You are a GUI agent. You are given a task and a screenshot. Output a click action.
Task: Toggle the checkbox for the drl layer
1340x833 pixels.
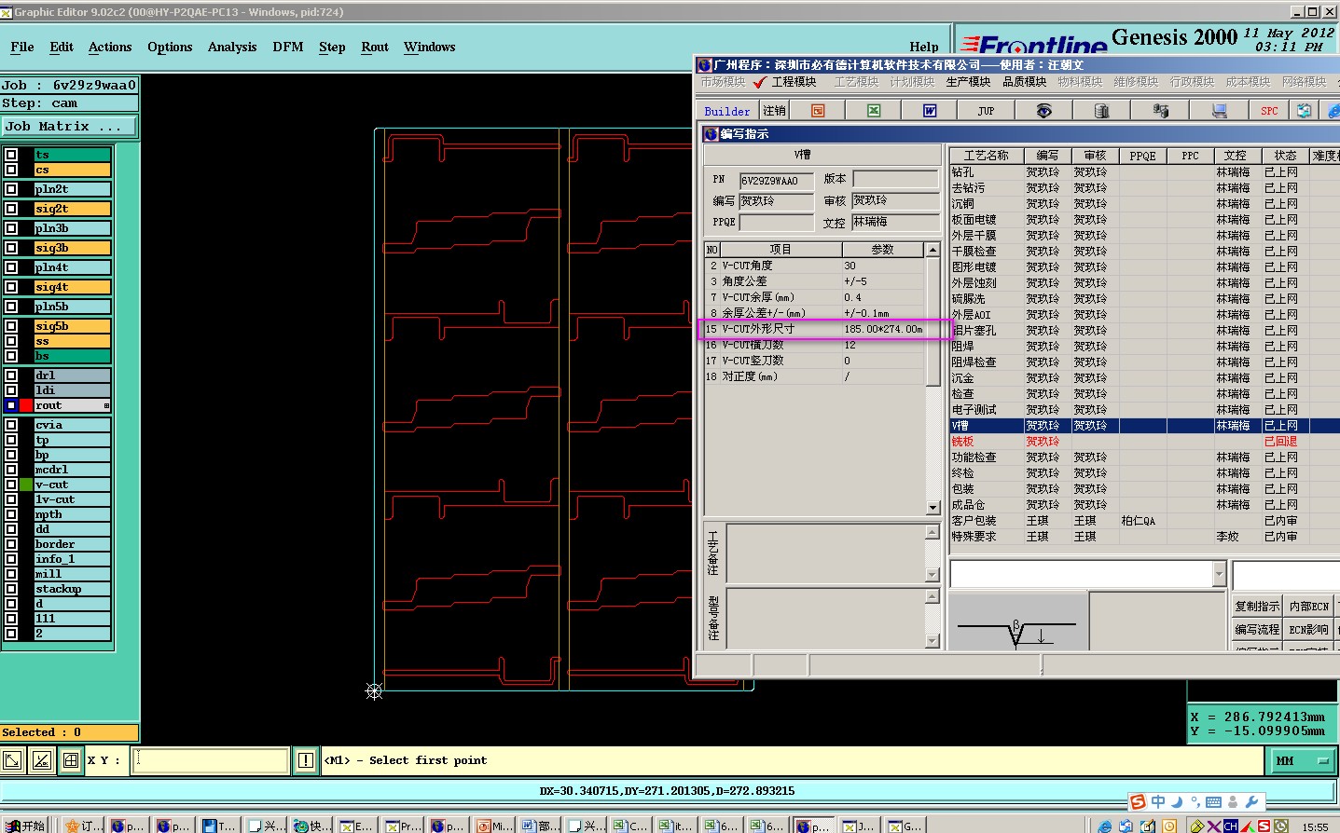click(11, 376)
